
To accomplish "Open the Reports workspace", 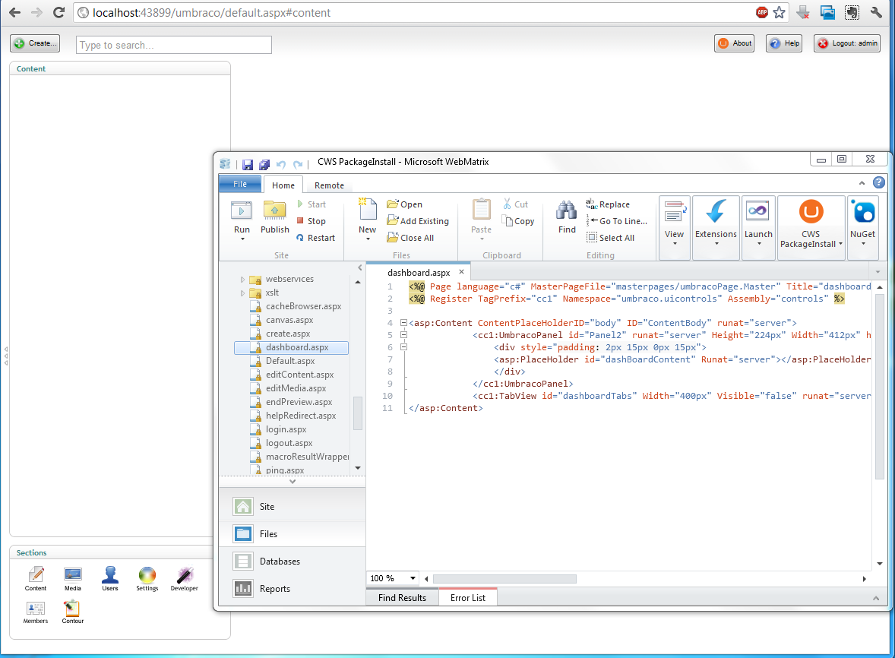I will 293,588.
